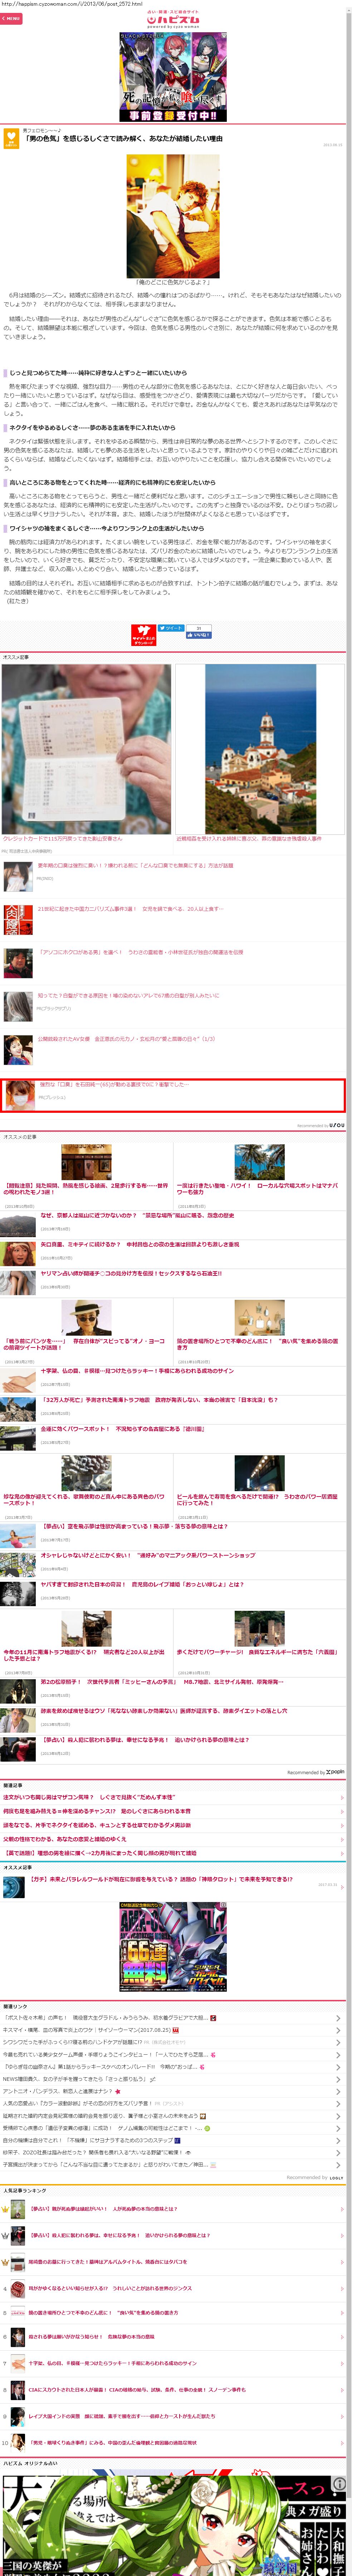Click arrow on NEWS増田貴久 row
This screenshot has width=352, height=2576.
point(338,2079)
